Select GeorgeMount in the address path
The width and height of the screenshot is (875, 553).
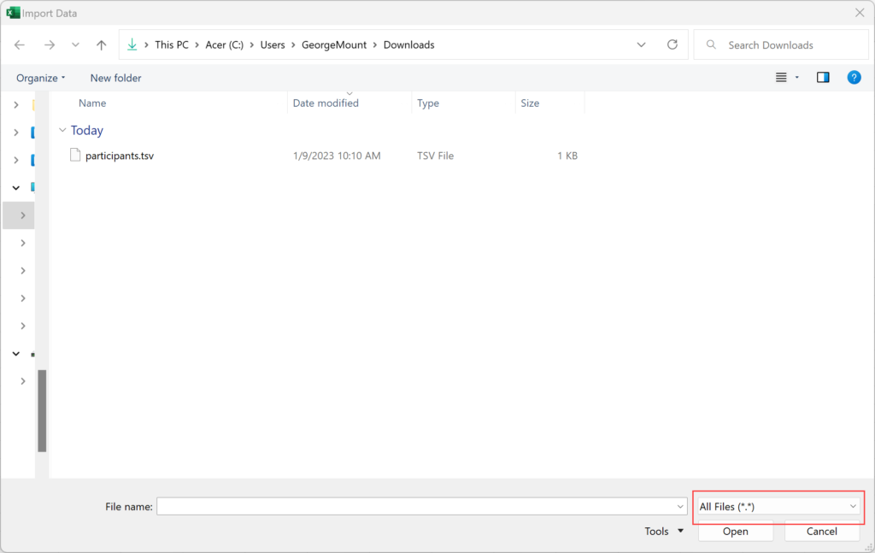tap(334, 44)
